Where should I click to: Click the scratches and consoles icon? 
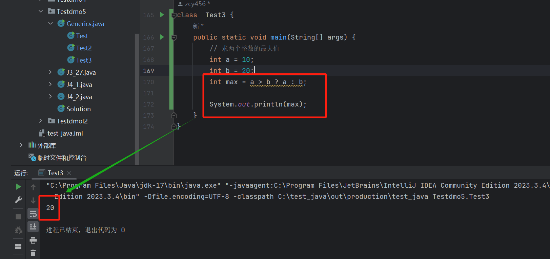click(x=32, y=157)
